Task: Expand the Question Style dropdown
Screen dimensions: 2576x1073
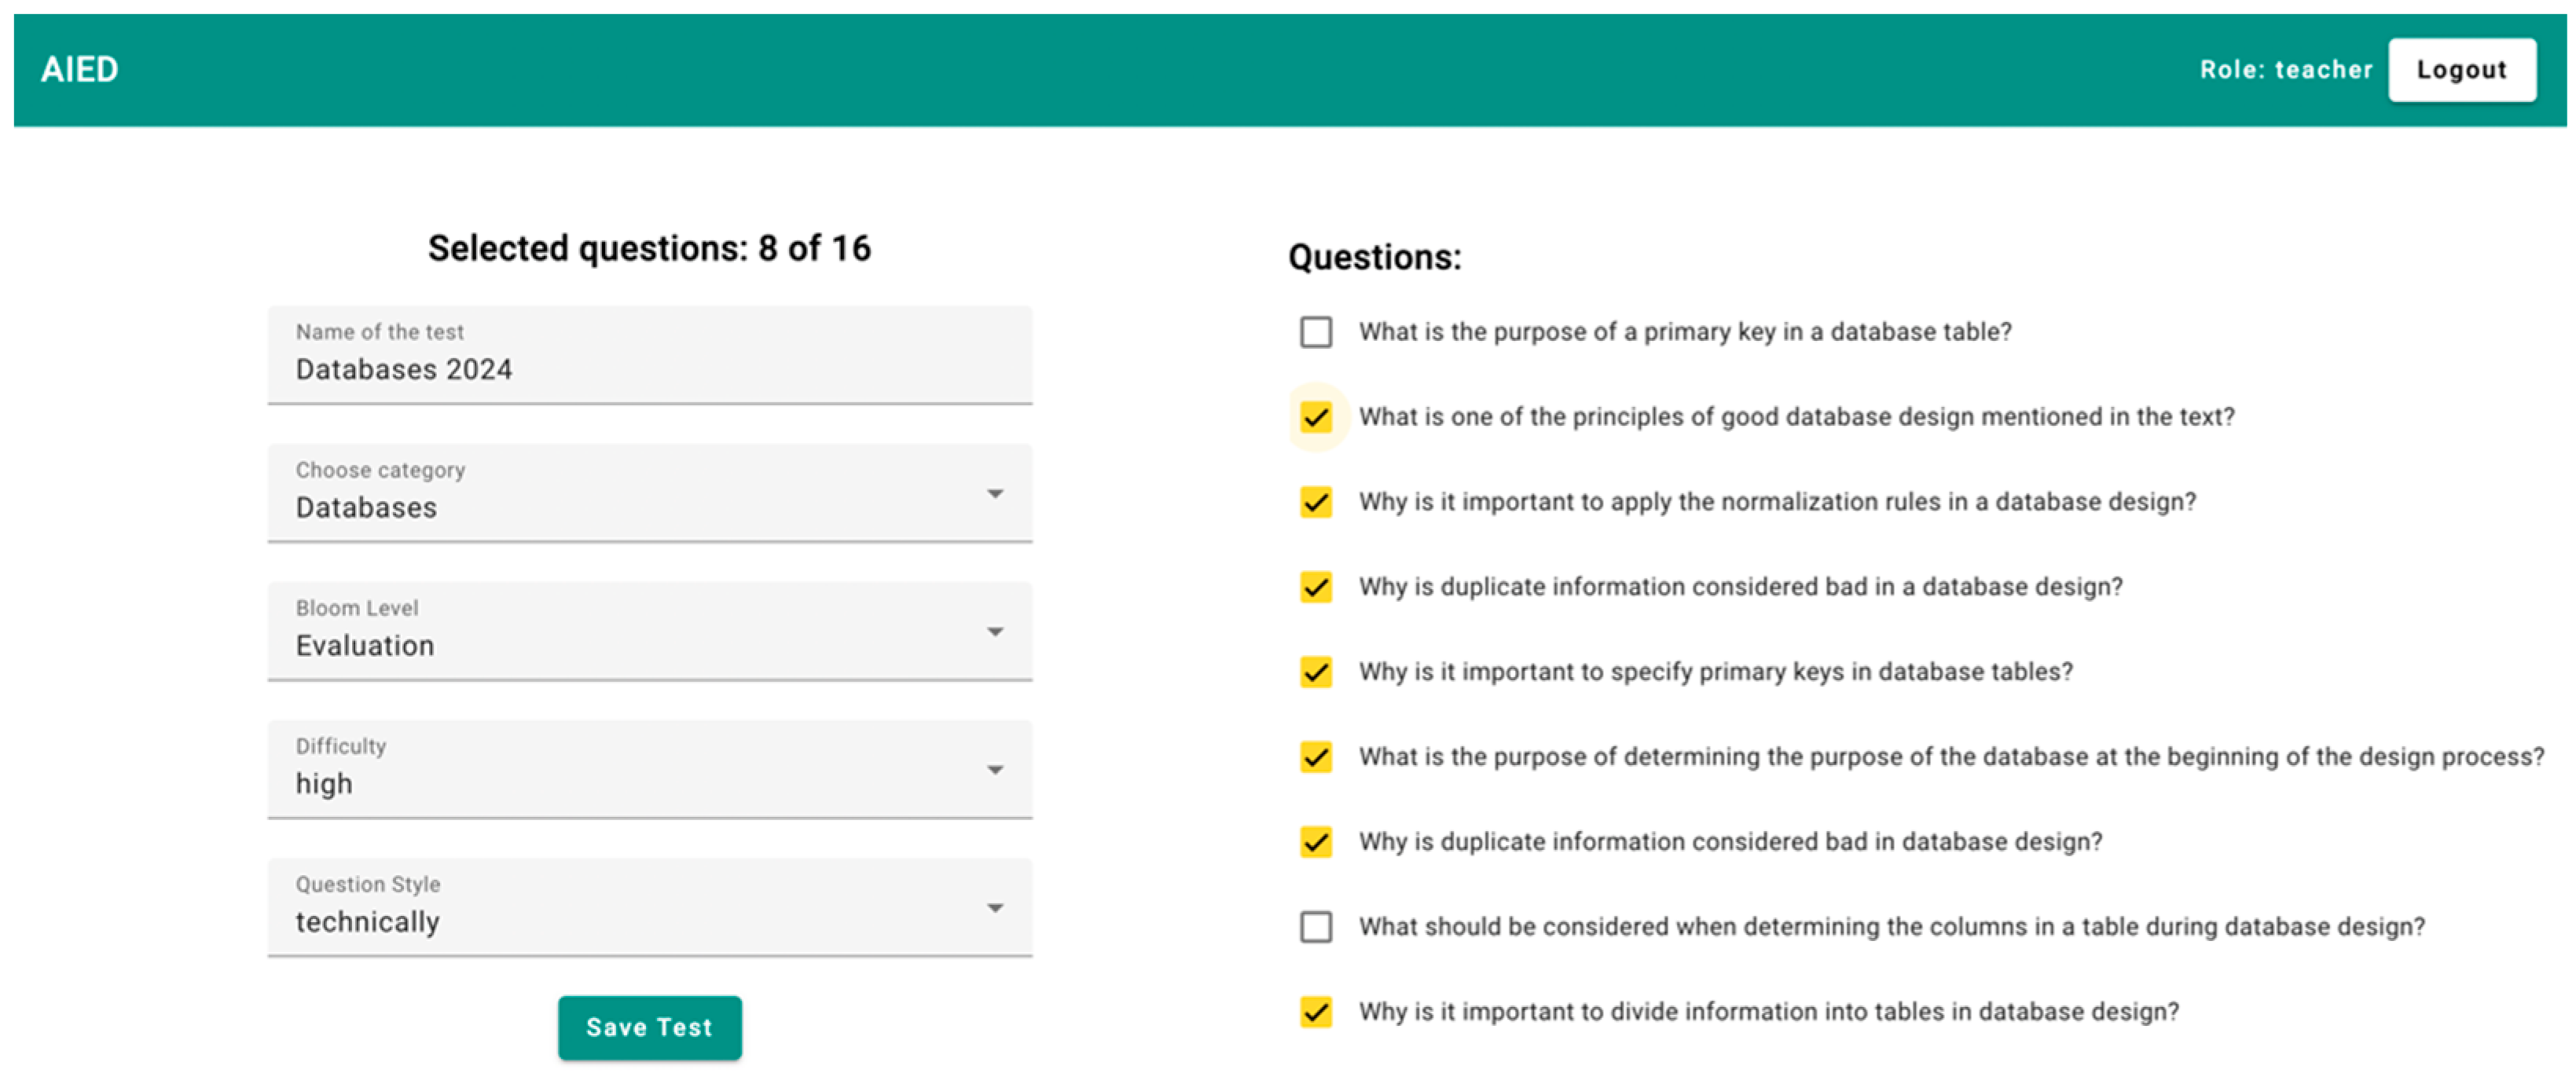Action: click(x=648, y=908)
